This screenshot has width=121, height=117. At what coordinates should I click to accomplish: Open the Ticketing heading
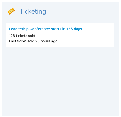[33, 11]
